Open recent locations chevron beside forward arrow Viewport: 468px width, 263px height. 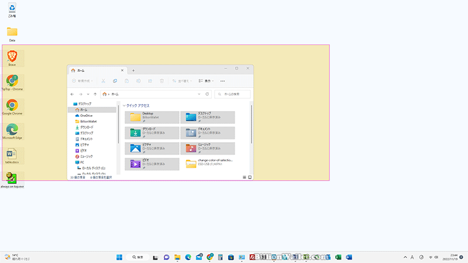tap(88, 94)
